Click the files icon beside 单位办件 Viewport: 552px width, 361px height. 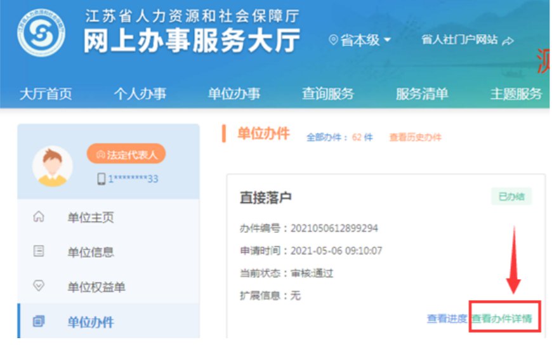pos(39,322)
